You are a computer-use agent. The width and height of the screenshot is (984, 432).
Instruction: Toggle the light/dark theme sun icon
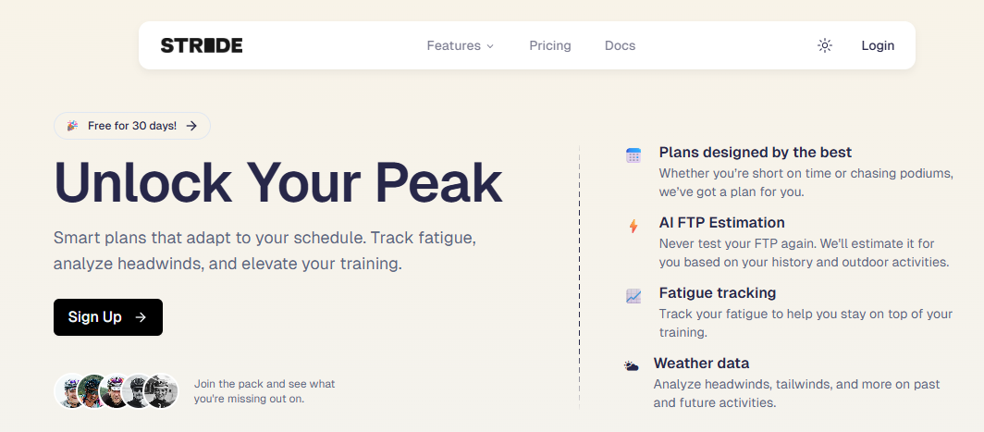825,45
